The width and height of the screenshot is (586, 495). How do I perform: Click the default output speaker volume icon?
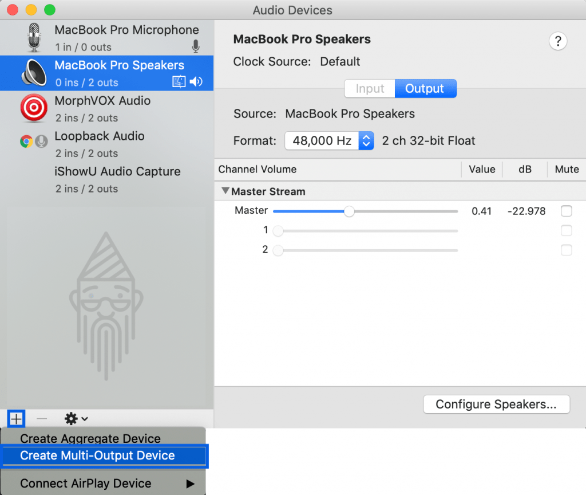(x=196, y=81)
